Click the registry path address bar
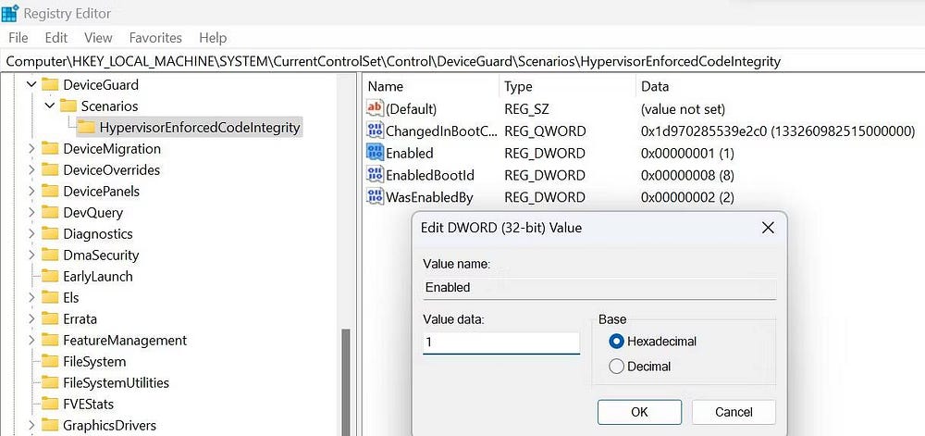Viewport: 925px width, 436px height. pyautogui.click(x=462, y=61)
